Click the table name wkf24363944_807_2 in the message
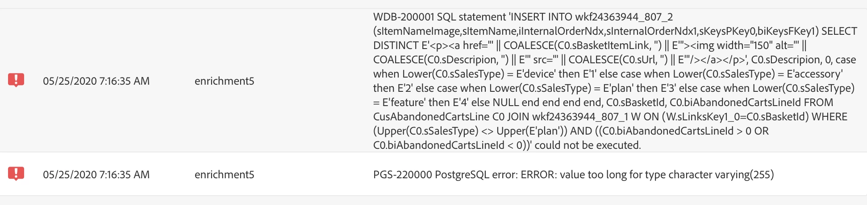The image size is (867, 205). tap(624, 17)
